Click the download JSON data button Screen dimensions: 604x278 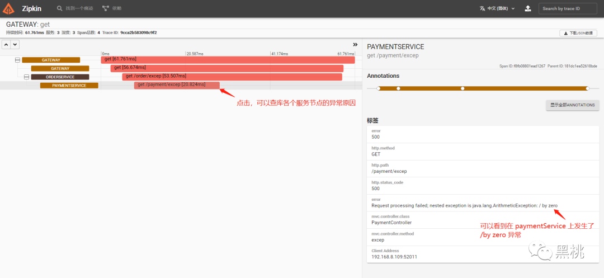(x=578, y=33)
